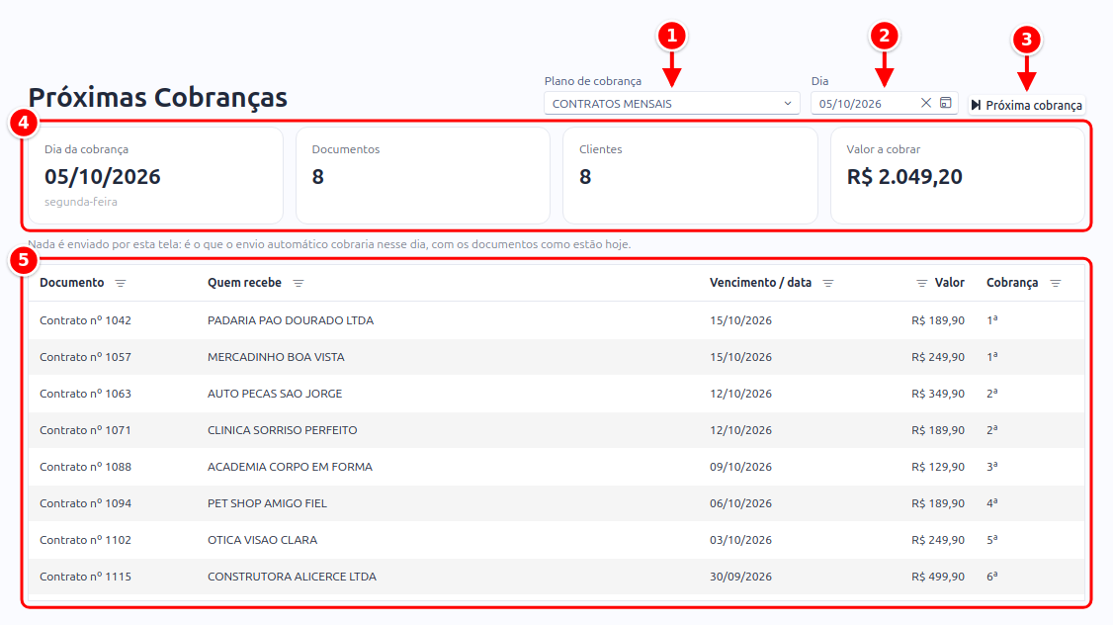This screenshot has width=1113, height=625.
Task: Click AUTO PECAS SAO JORGE recipient
Action: click(275, 394)
